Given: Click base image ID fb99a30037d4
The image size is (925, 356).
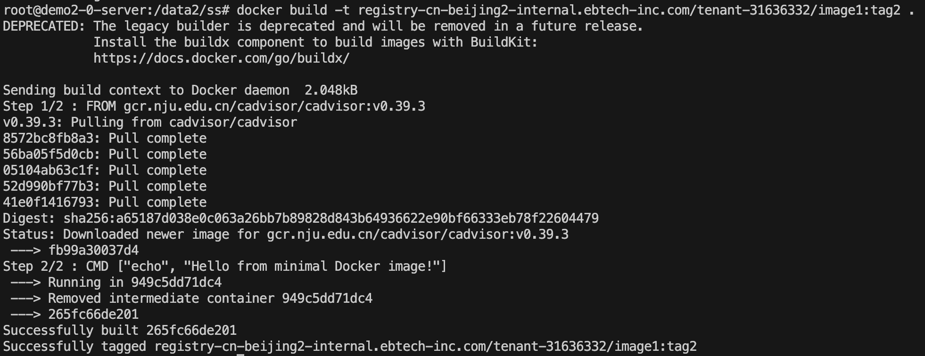Looking at the screenshot, I should click(93, 251).
